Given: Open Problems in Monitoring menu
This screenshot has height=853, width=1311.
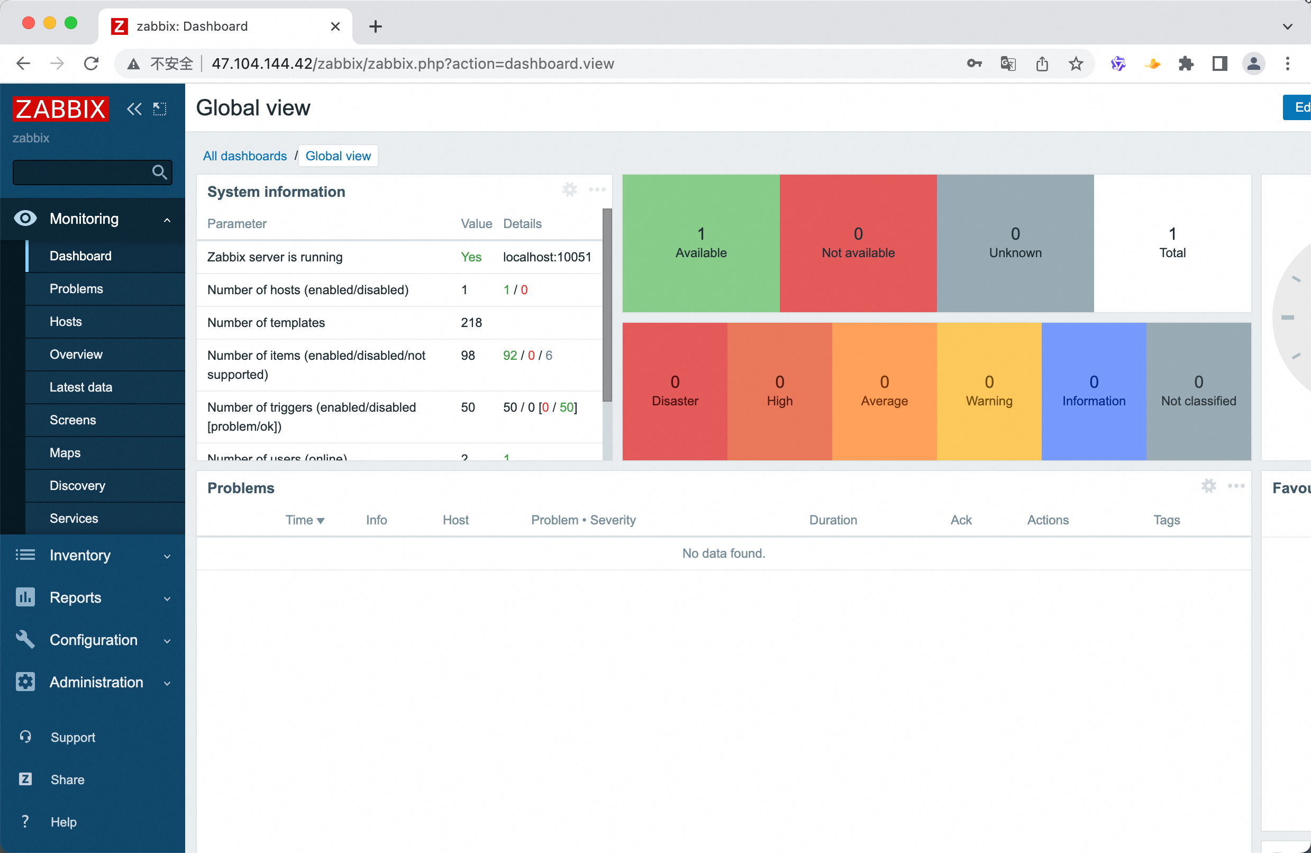Looking at the screenshot, I should pos(105,289).
